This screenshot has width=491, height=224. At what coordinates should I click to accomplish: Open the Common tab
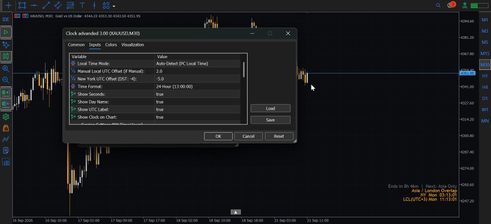[x=76, y=45]
